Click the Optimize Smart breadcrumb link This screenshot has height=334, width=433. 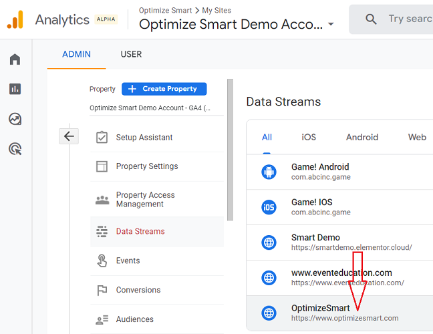coord(165,11)
